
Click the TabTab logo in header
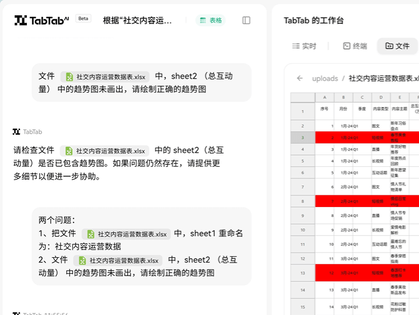[41, 20]
